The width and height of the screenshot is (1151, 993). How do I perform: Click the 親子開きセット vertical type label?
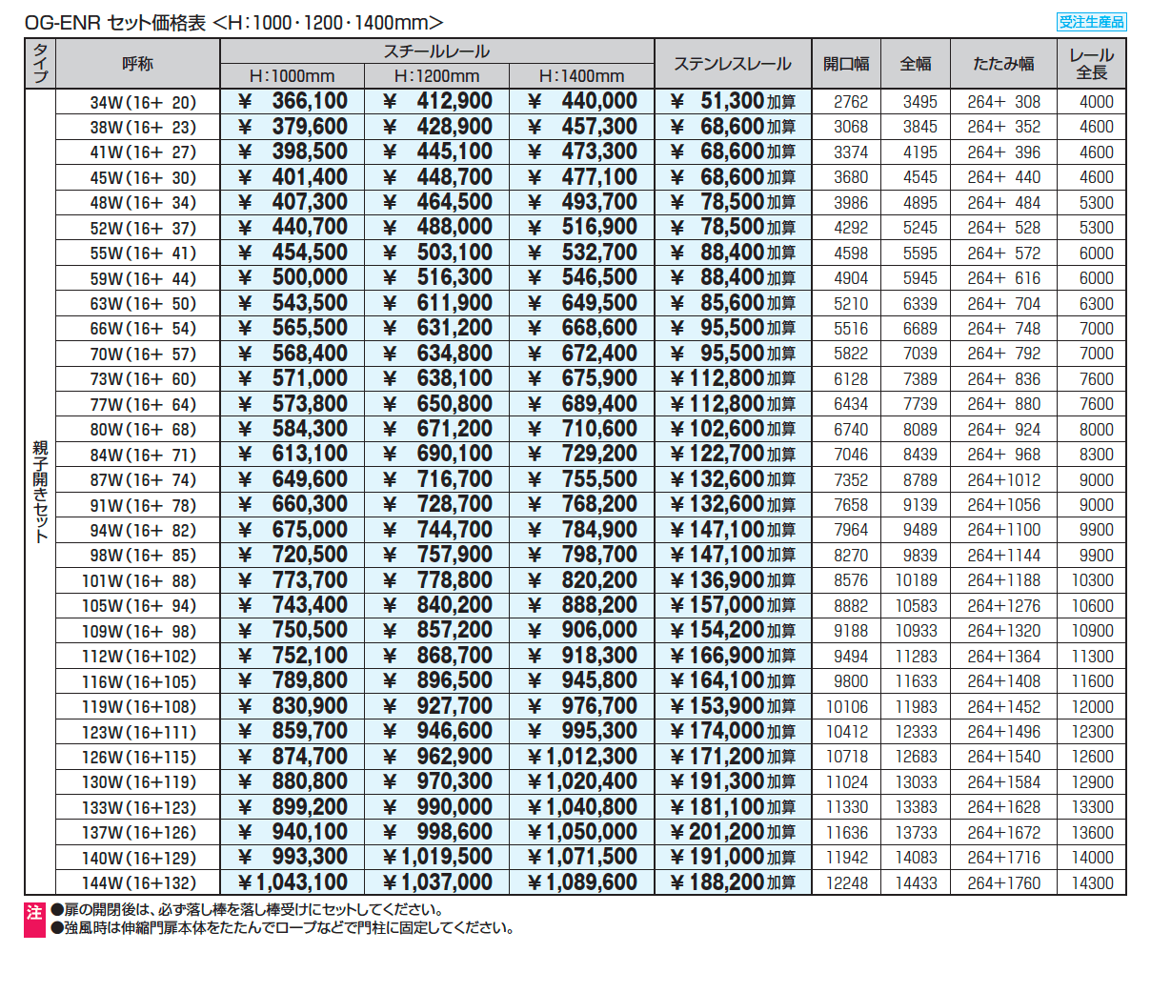[40, 491]
